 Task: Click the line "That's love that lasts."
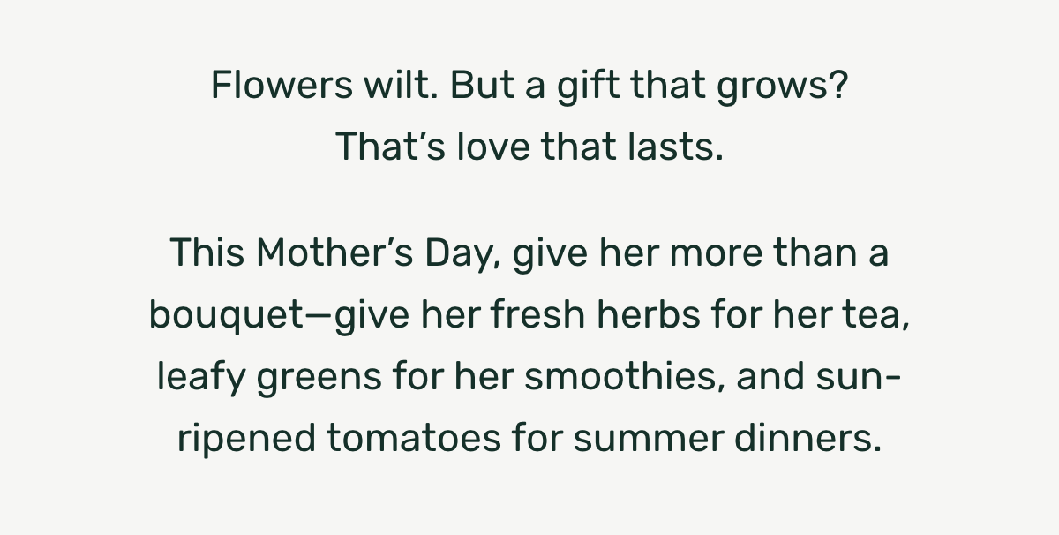(529, 147)
